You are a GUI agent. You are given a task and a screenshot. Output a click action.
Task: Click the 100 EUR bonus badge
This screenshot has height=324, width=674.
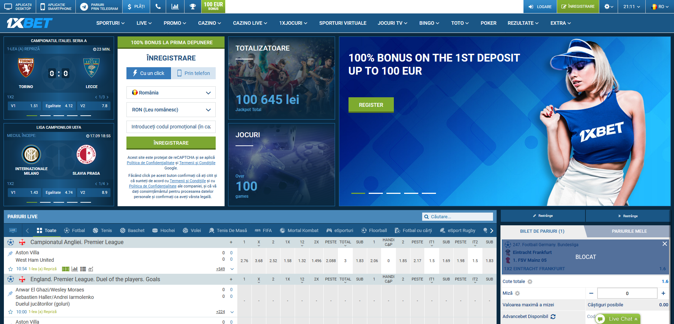[213, 6]
